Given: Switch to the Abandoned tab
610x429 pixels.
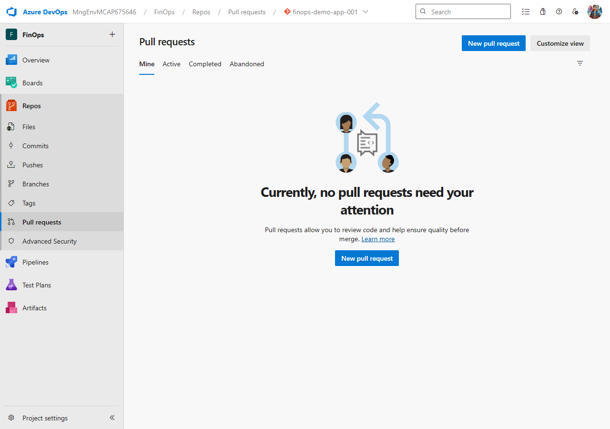Looking at the screenshot, I should 247,64.
